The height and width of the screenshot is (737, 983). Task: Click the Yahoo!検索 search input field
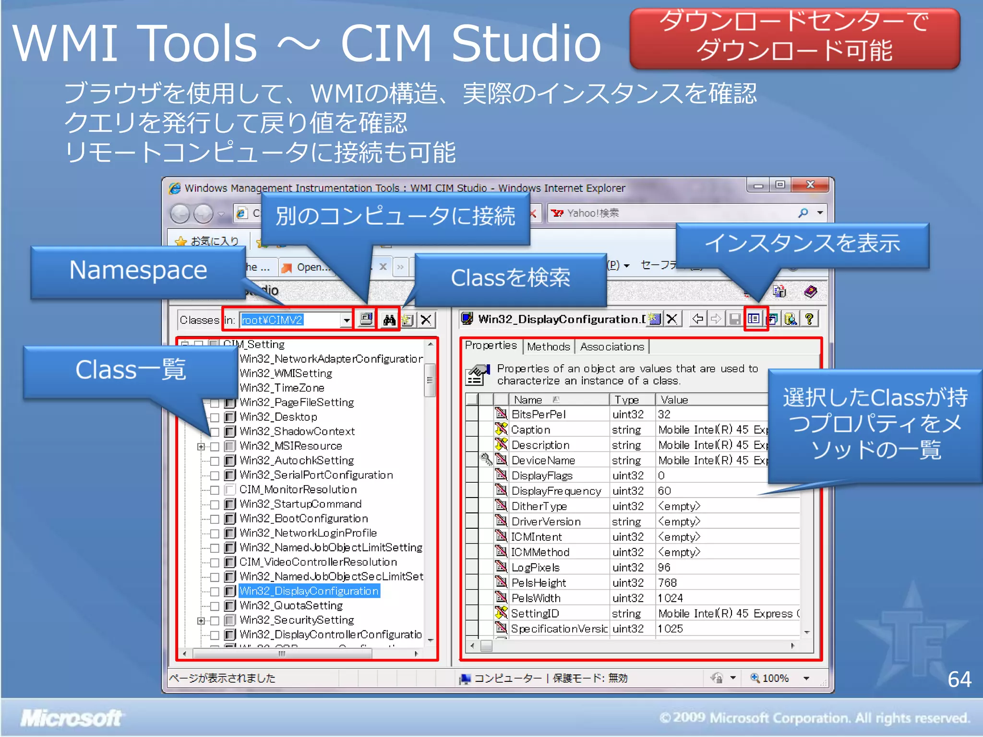672,213
